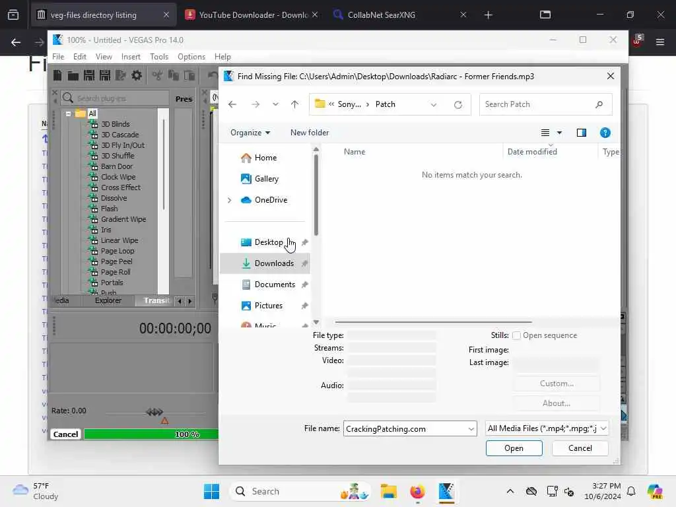Show hidden system tray icons
The image size is (676, 507).
tap(510, 491)
